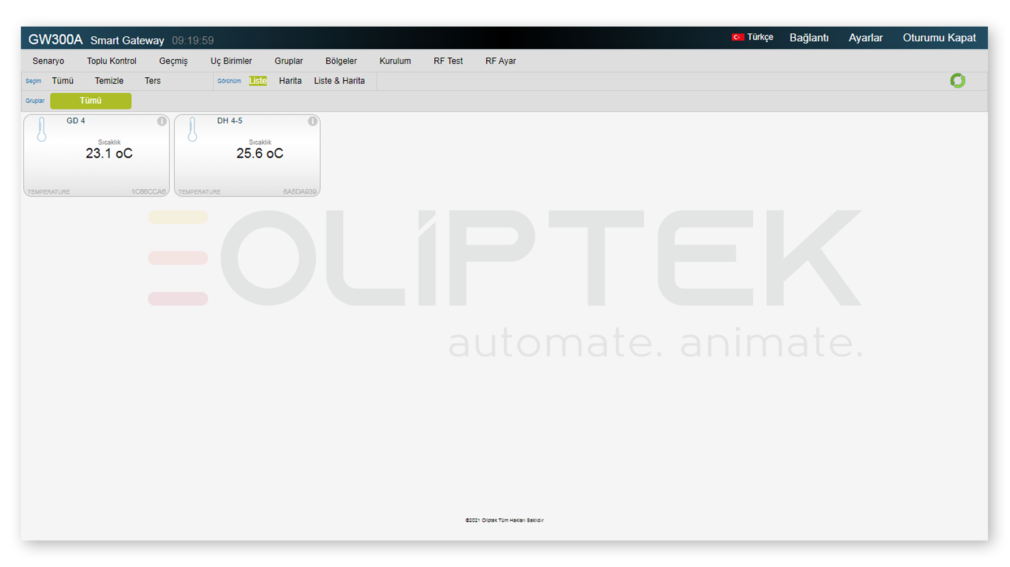The width and height of the screenshot is (1010, 567).
Task: Switch view to Harita mode
Action: (290, 81)
